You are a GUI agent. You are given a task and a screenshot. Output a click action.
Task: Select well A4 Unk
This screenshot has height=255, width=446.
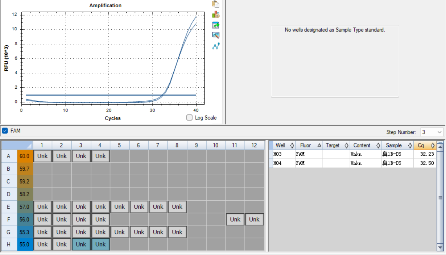click(x=100, y=156)
